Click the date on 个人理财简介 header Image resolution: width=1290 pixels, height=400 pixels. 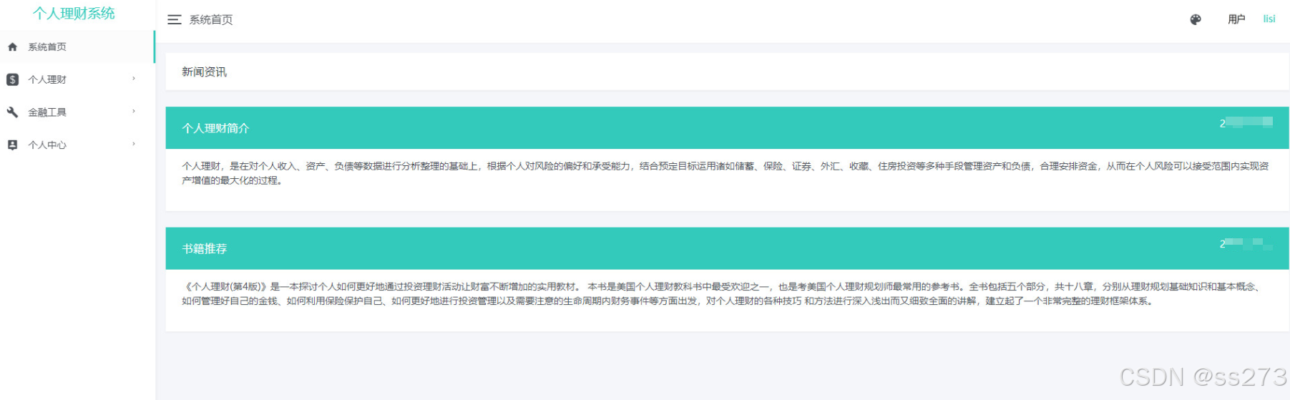click(1246, 123)
